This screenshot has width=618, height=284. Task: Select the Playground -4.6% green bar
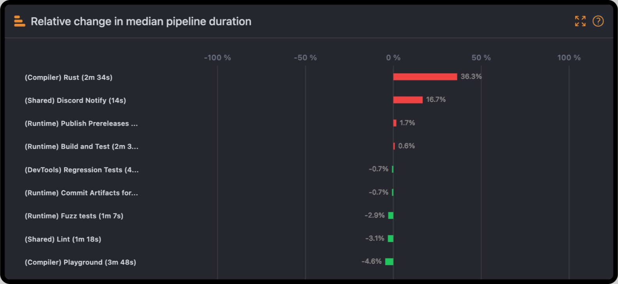pos(389,261)
